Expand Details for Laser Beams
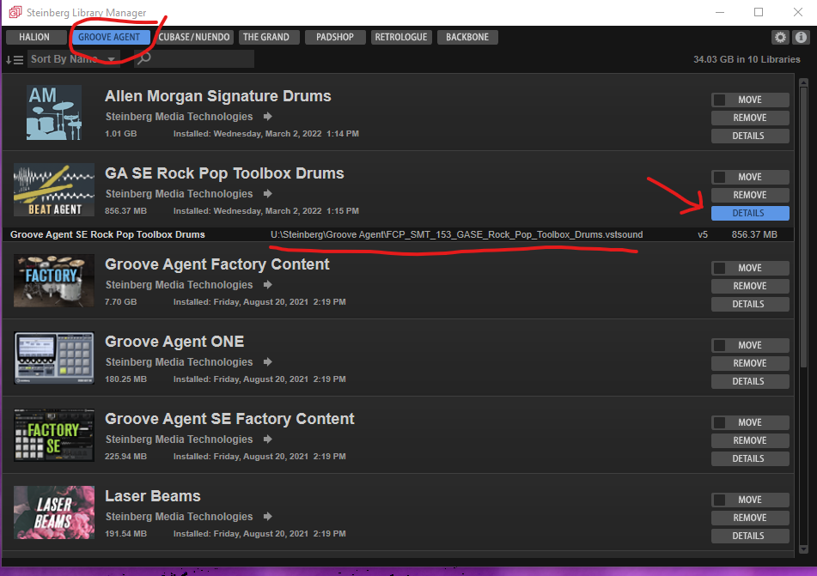817x576 pixels. coord(750,536)
